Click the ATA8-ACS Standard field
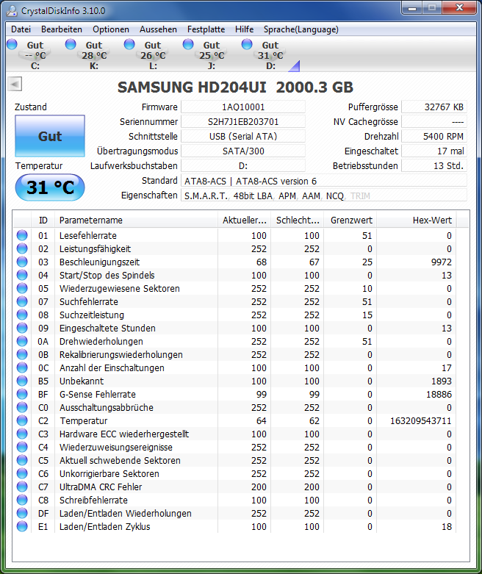 (324, 181)
